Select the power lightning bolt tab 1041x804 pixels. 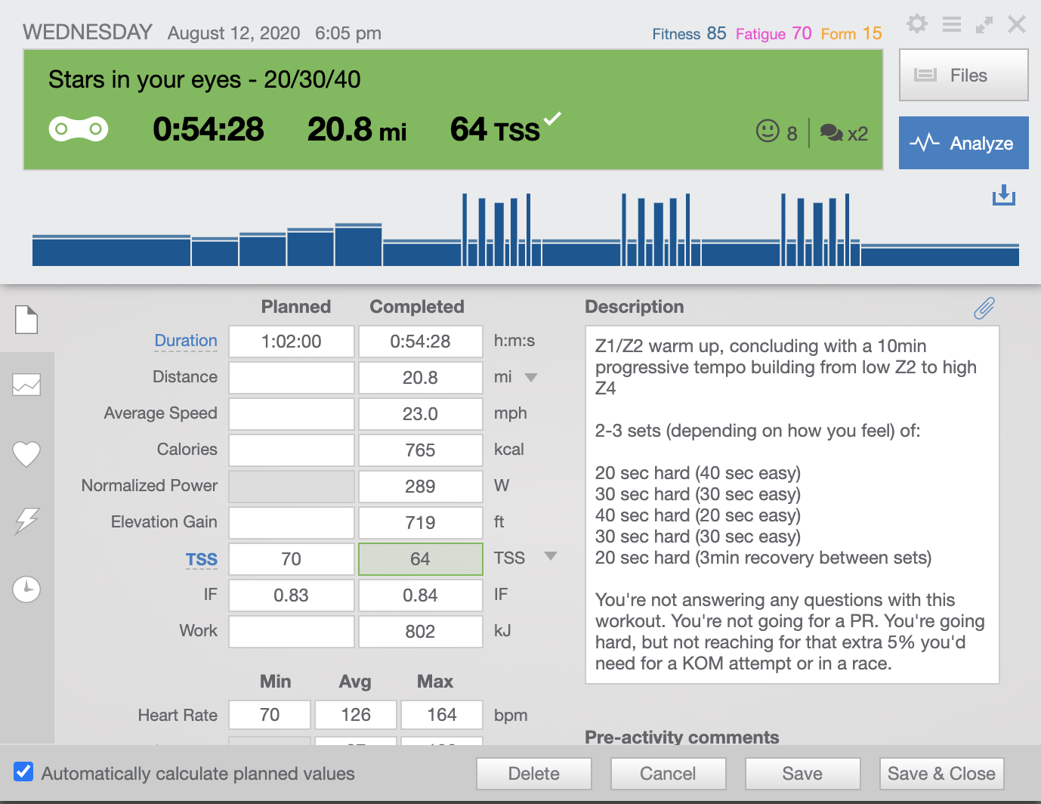(26, 521)
